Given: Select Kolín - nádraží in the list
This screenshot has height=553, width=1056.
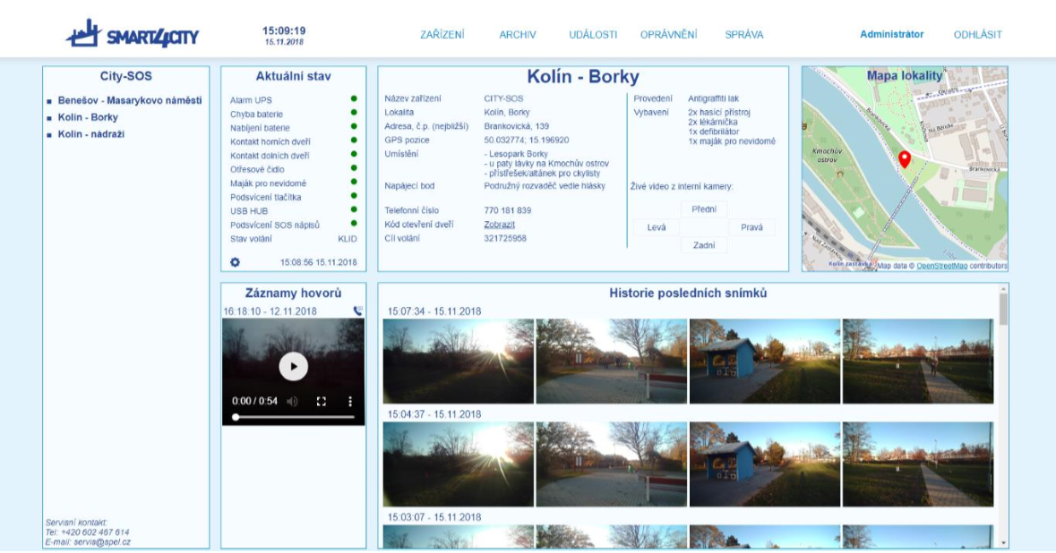Looking at the screenshot, I should pyautogui.click(x=90, y=134).
